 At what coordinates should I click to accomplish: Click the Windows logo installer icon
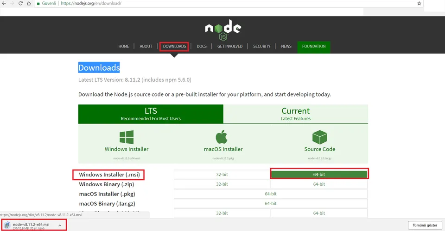coord(127,137)
